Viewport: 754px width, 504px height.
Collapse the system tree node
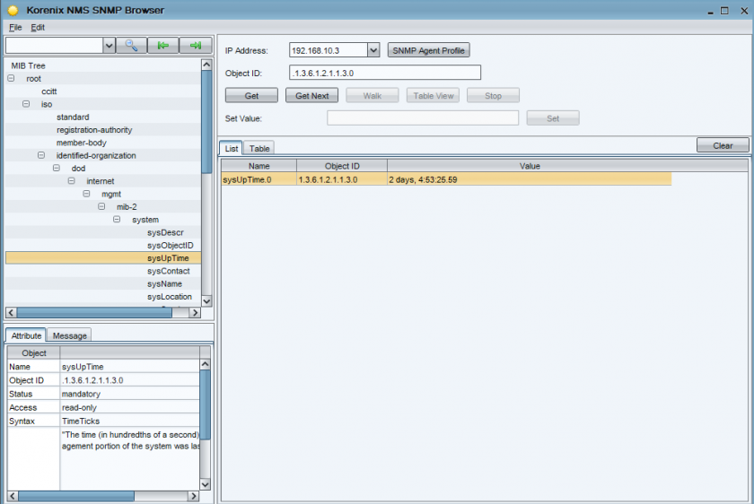(117, 219)
